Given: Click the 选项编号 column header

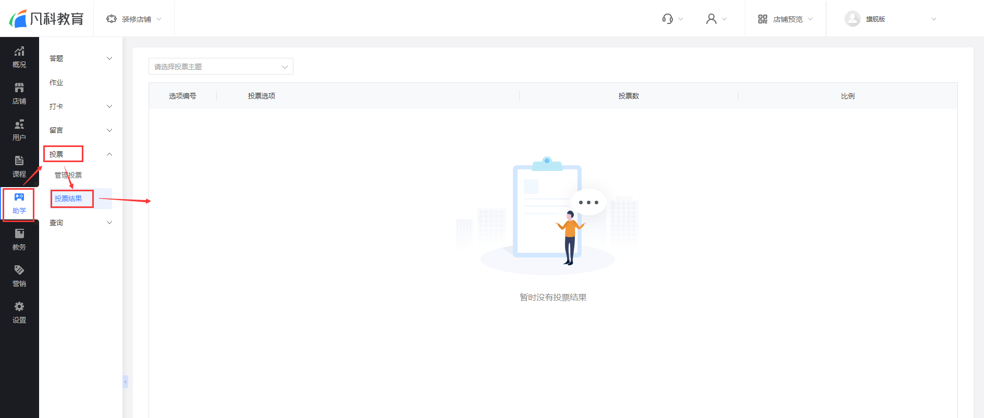Looking at the screenshot, I should pyautogui.click(x=182, y=96).
